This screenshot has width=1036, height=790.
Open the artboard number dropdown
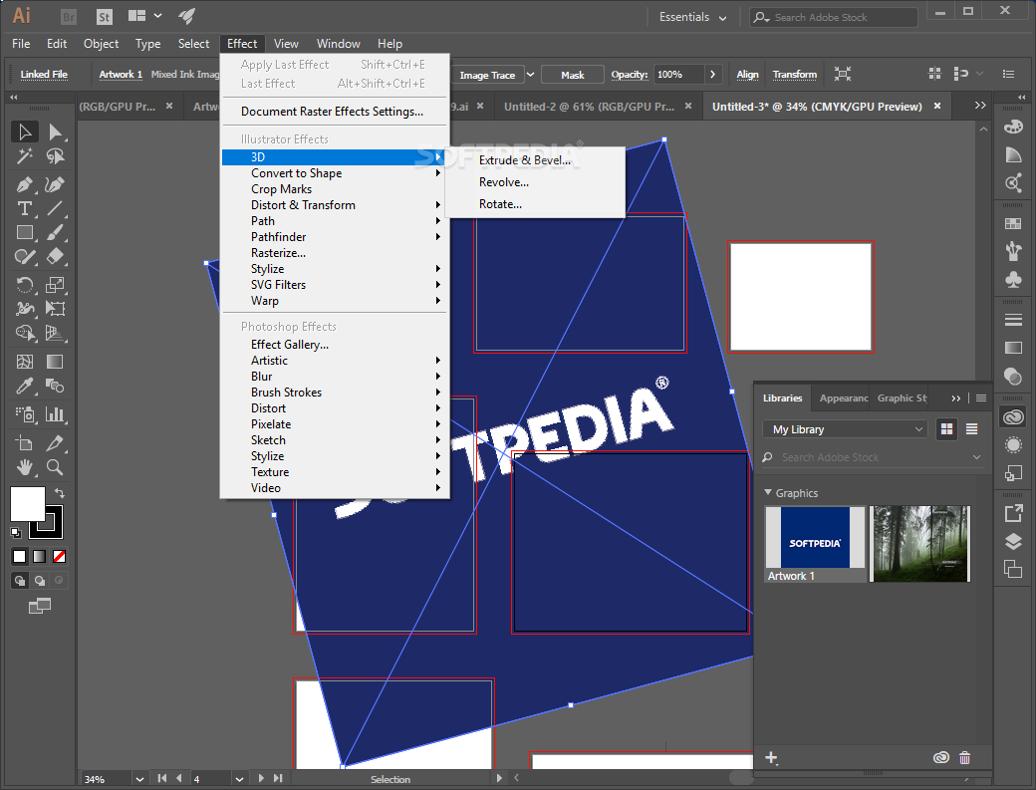point(239,779)
